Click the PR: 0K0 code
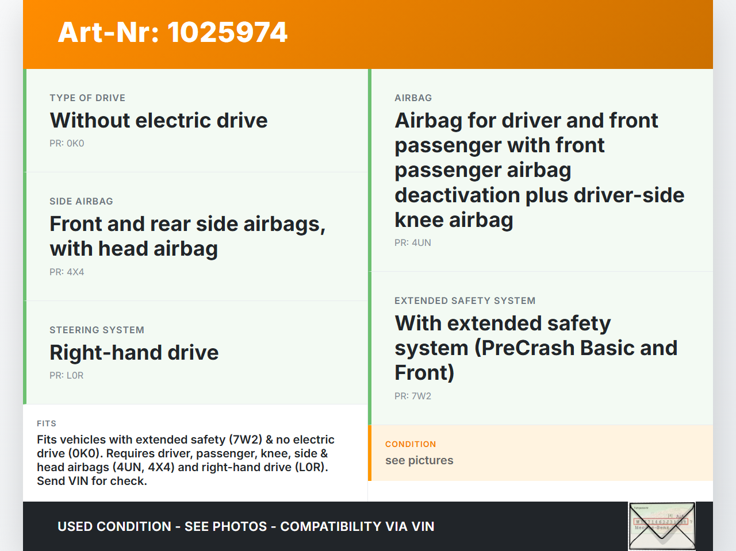Viewport: 736px width, 551px height. 67,144
